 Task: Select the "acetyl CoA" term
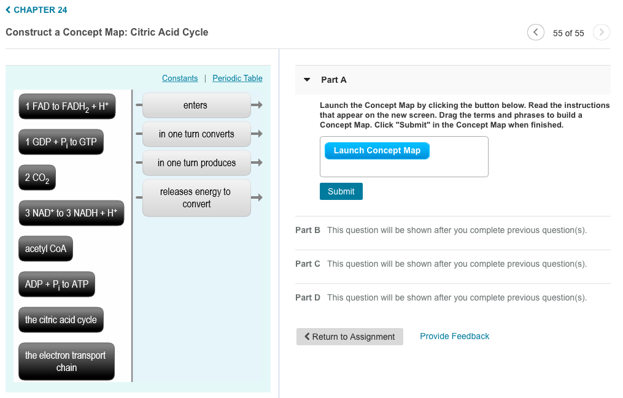pyautogui.click(x=45, y=248)
